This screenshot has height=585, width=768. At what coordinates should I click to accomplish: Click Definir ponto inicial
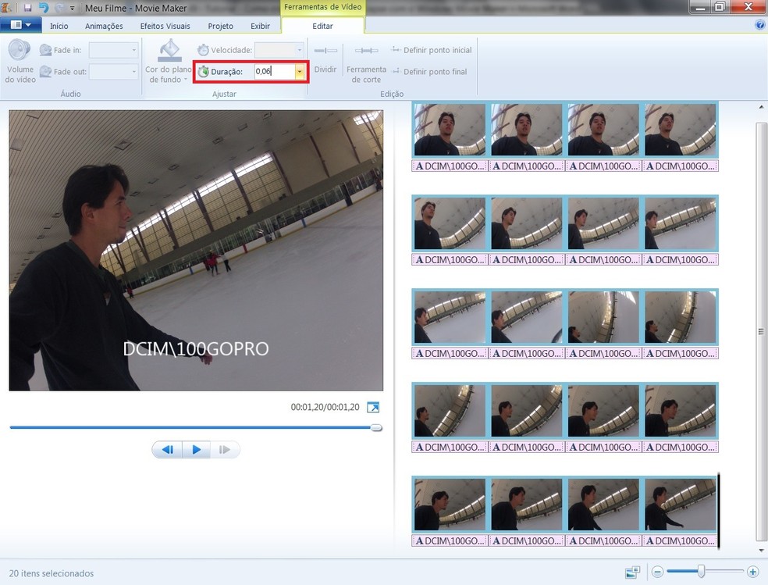(431, 50)
